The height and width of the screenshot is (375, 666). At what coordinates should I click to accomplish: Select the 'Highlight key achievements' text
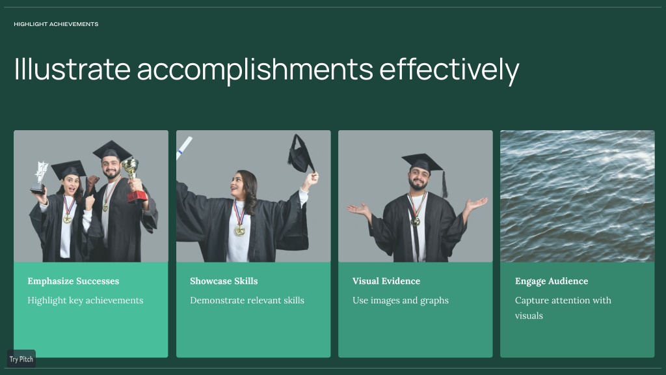point(85,300)
